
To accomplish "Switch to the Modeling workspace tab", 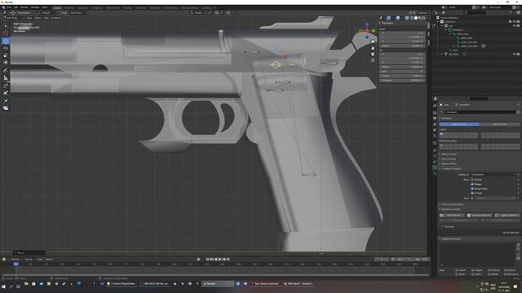I will click(x=69, y=7).
